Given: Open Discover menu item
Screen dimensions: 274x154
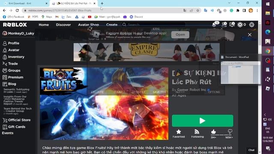Looking at the screenshot, I should (x=63, y=25).
